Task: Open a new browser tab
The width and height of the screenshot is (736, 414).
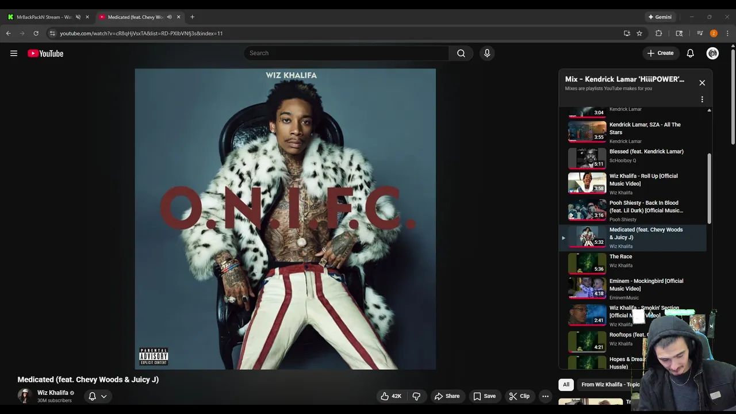Action: pyautogui.click(x=192, y=17)
